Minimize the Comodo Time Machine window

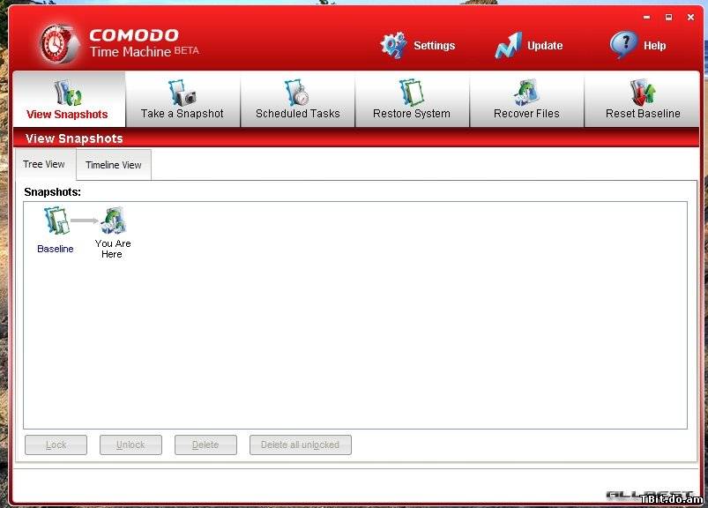[647, 17]
